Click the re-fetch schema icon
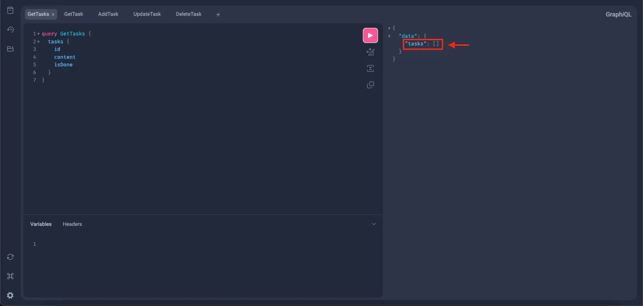 tap(10, 257)
